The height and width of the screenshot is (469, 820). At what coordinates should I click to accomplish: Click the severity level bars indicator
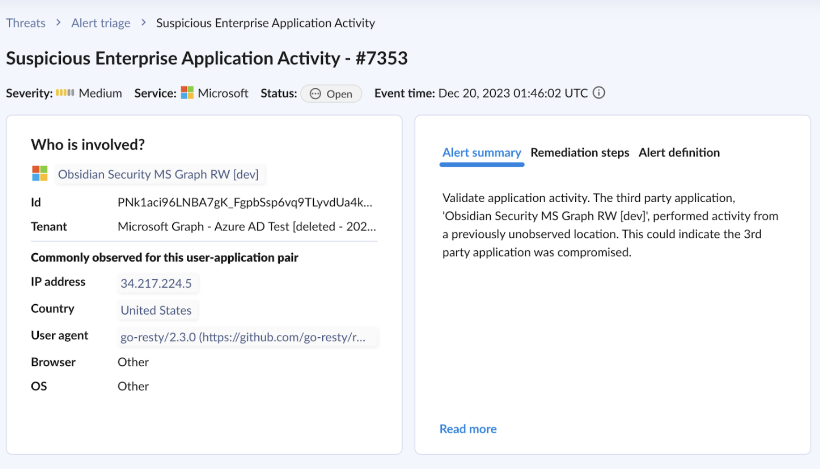pos(65,92)
